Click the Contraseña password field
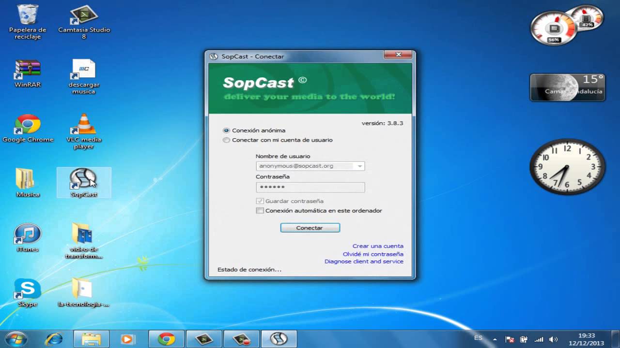 (x=310, y=187)
